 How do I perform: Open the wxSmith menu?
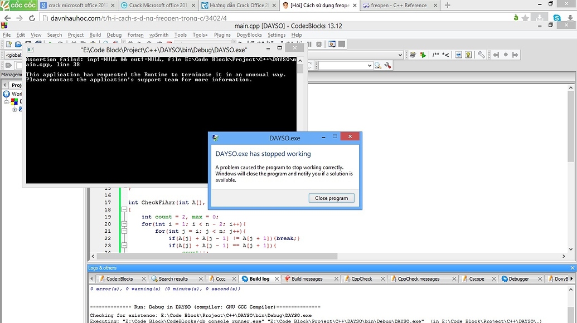coord(158,35)
